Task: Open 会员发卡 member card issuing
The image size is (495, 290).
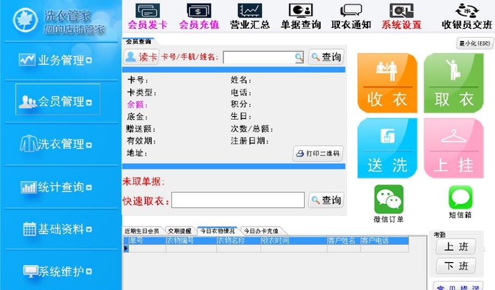Action: click(147, 16)
